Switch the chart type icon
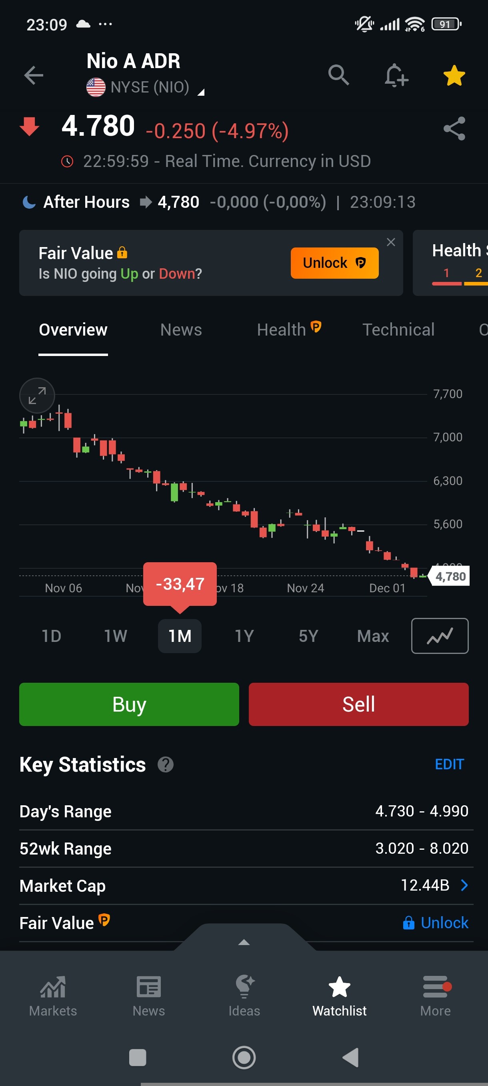The width and height of the screenshot is (488, 1086). [x=439, y=636]
